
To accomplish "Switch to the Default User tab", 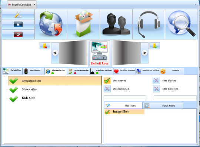I will [x=13, y=71].
